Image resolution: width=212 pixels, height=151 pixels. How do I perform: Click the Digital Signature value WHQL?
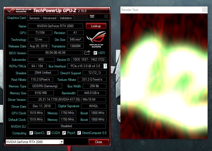click(x=94, y=106)
